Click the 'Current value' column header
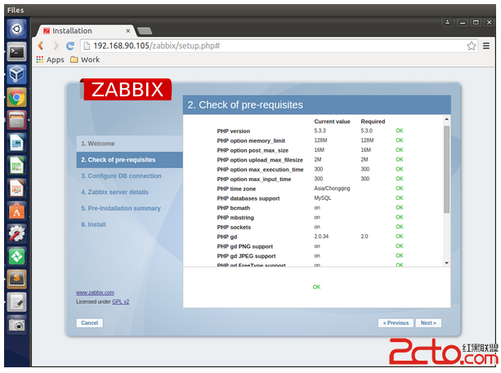This screenshot has height=373, width=501. (x=332, y=122)
